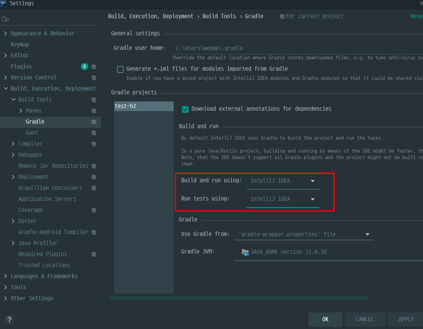Open the Coverage settings page

coord(30,210)
